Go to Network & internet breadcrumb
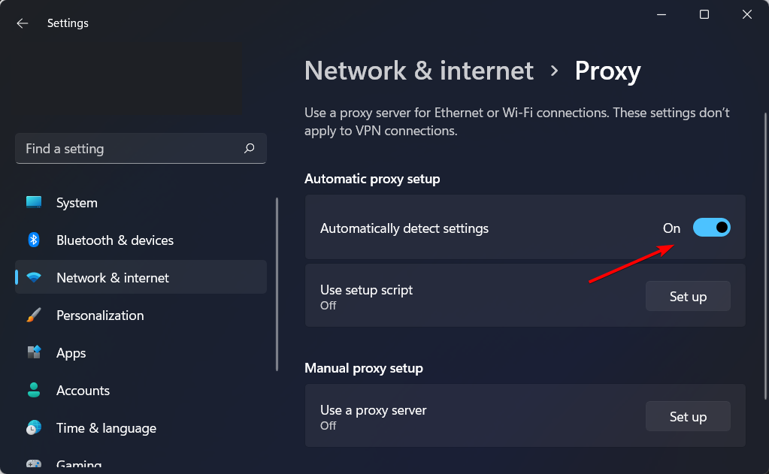This screenshot has height=474, width=769. tap(419, 71)
